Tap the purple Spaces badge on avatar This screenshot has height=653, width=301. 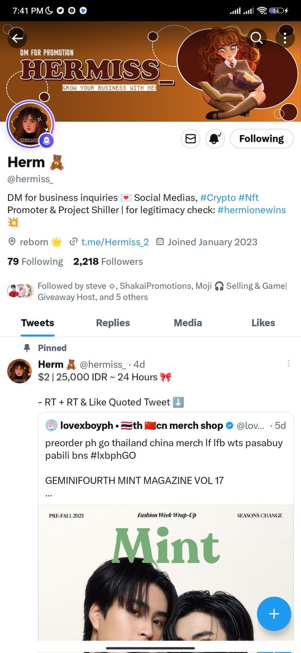pyautogui.click(x=46, y=140)
